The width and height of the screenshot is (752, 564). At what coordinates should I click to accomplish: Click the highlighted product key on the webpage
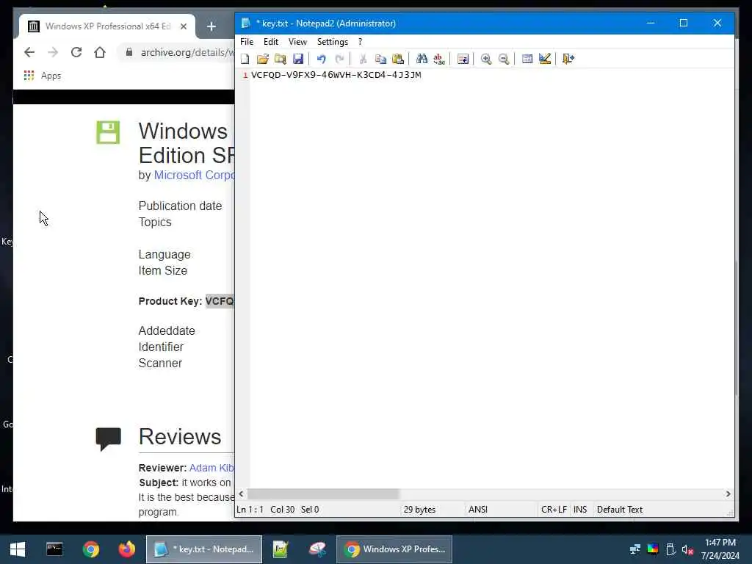point(220,301)
